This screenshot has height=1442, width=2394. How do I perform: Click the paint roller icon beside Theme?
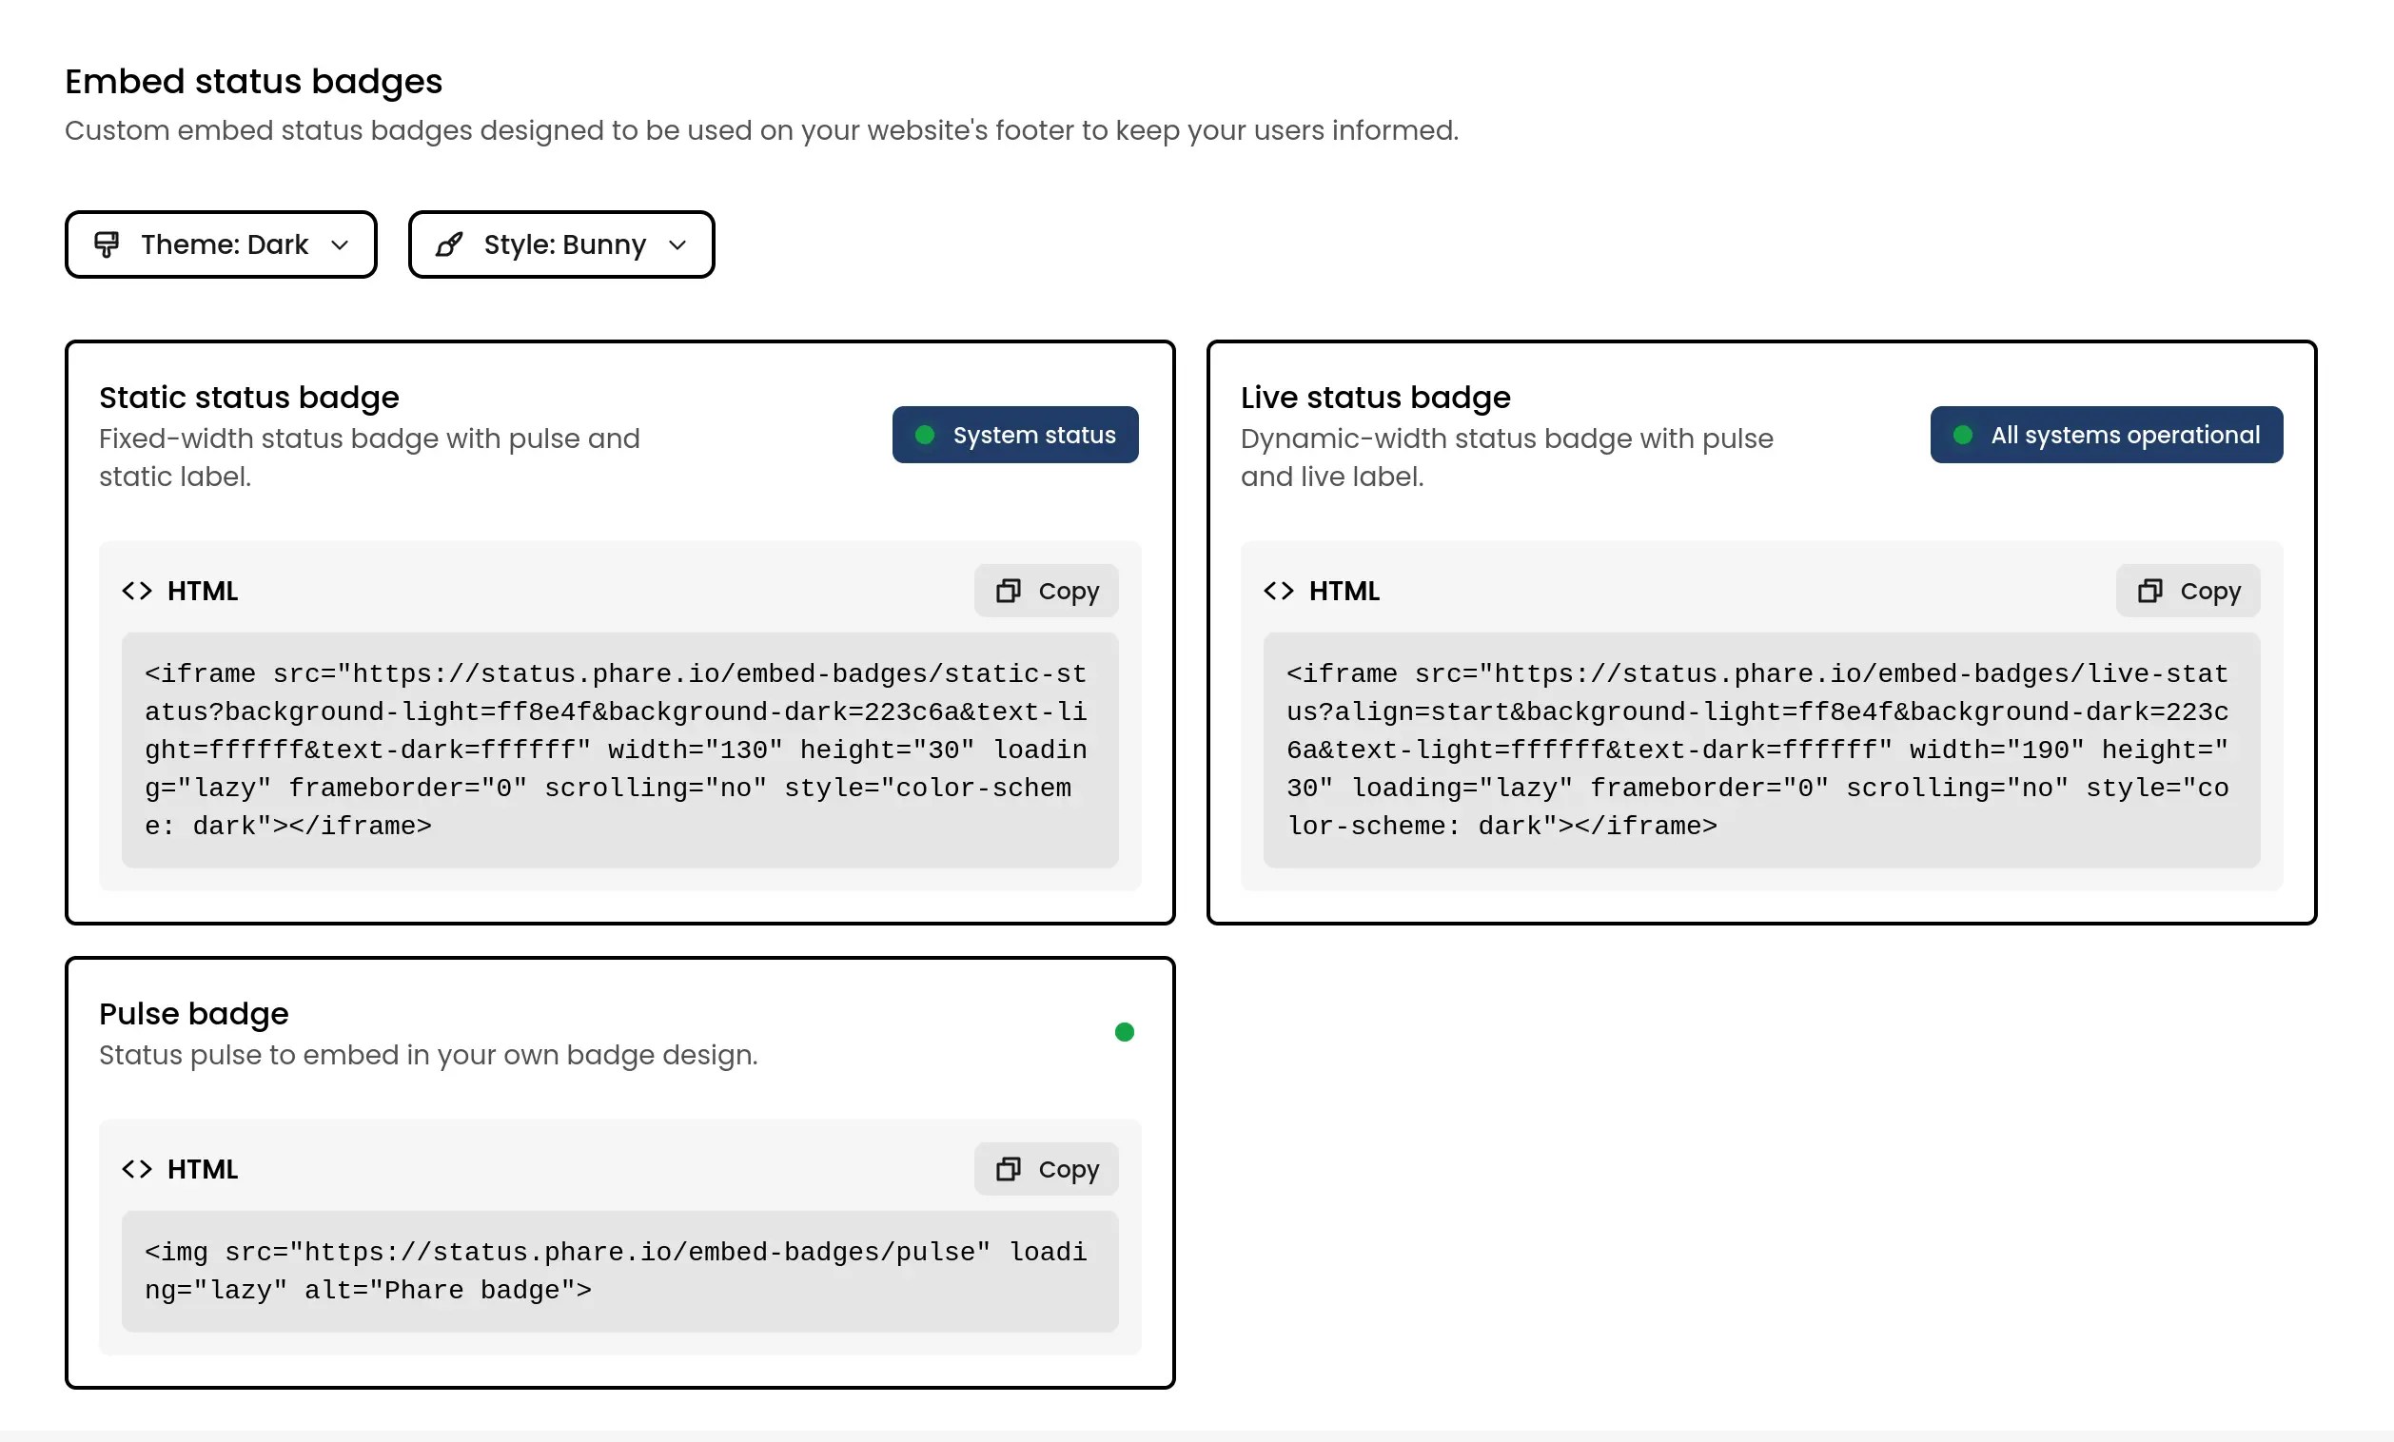(107, 244)
